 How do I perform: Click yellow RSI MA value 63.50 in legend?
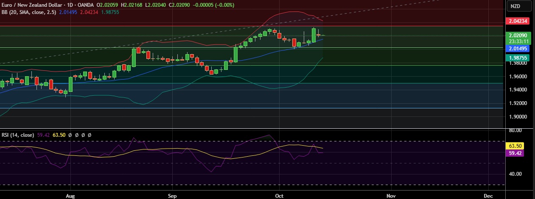point(59,135)
